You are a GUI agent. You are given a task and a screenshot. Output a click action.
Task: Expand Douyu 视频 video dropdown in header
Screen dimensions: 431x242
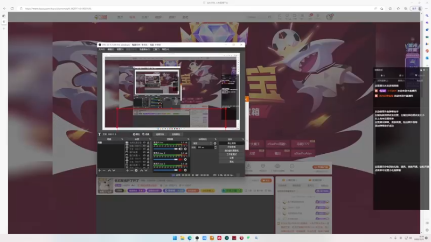158,17
